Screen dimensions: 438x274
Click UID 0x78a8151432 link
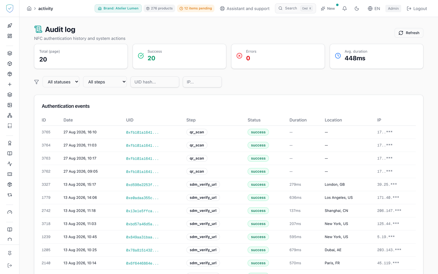tap(142, 250)
